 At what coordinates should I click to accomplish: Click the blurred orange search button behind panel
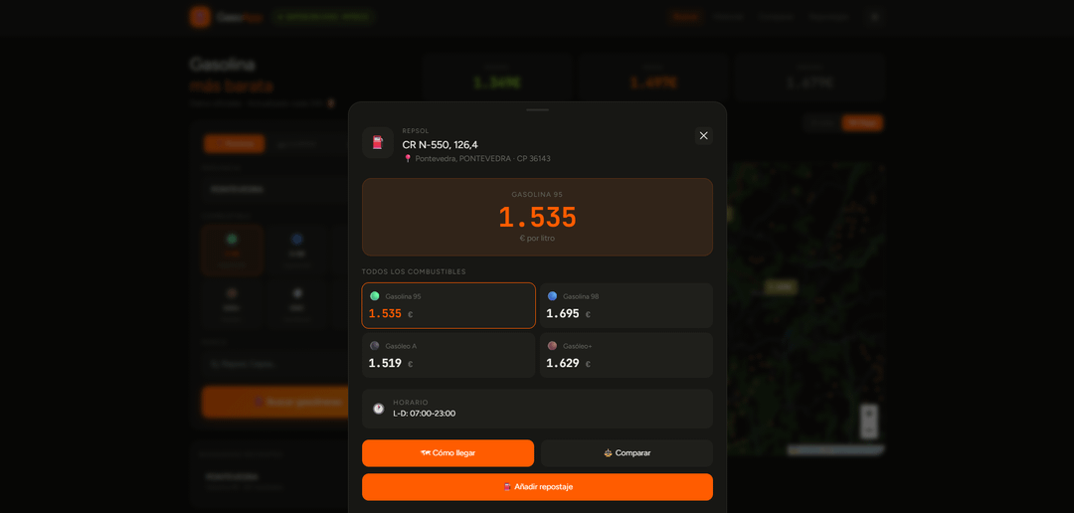(x=276, y=402)
